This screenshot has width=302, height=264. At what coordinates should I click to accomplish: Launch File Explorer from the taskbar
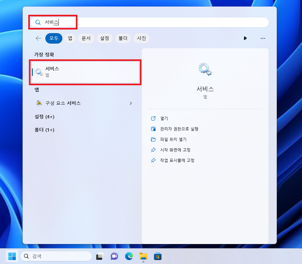(x=143, y=256)
